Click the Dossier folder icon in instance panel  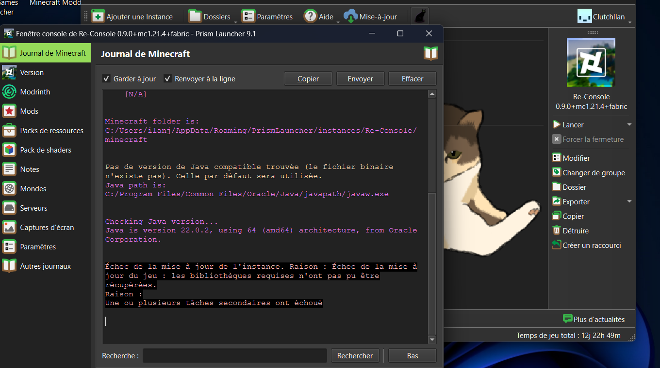[x=557, y=187]
